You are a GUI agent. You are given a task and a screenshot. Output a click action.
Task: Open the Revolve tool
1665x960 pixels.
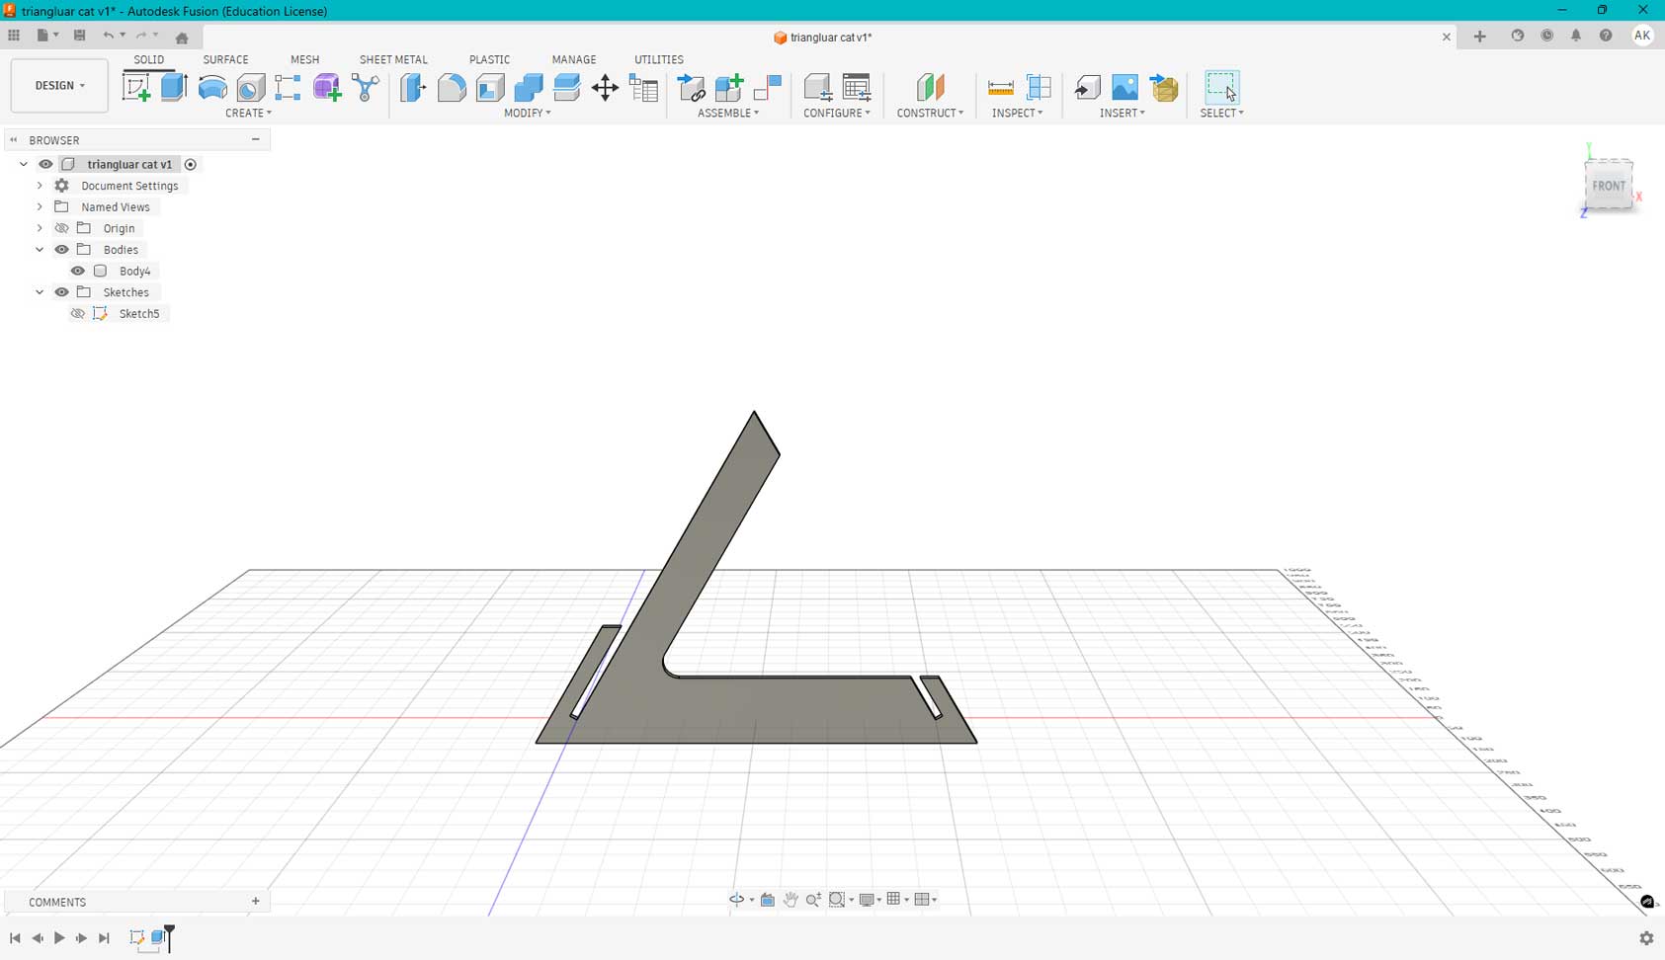[212, 87]
